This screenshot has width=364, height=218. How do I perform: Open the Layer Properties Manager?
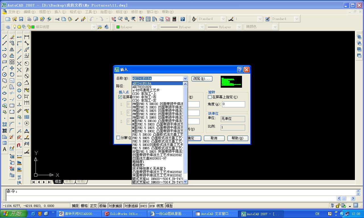8,27
